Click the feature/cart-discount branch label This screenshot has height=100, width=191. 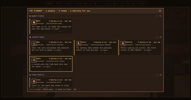55,45
